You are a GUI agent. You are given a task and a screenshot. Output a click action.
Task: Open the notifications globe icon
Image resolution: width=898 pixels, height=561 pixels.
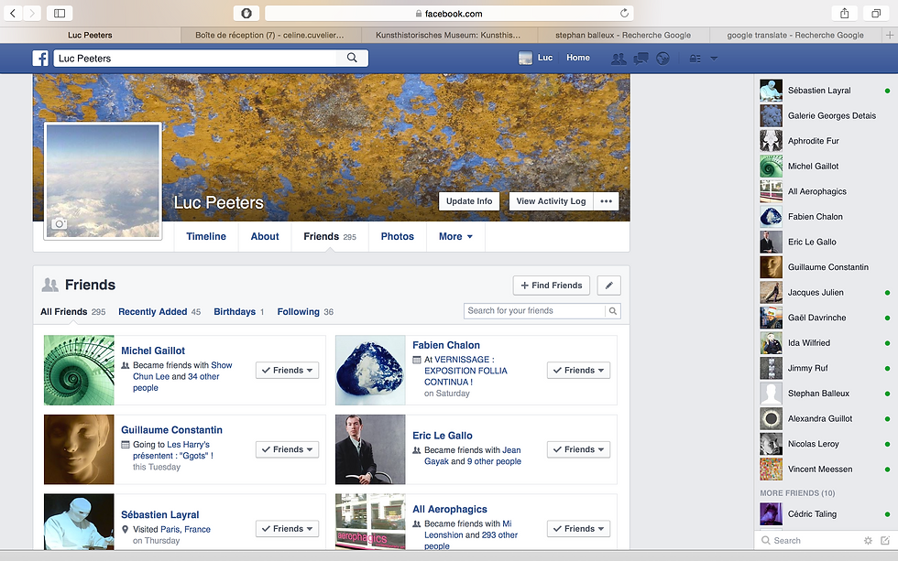click(663, 59)
